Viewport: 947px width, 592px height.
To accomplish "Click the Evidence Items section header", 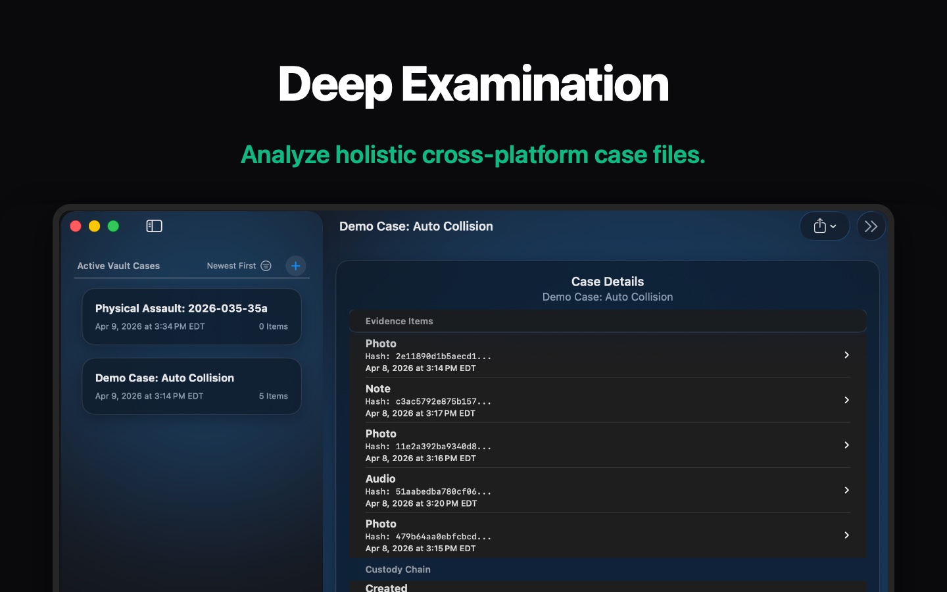I will (x=399, y=321).
